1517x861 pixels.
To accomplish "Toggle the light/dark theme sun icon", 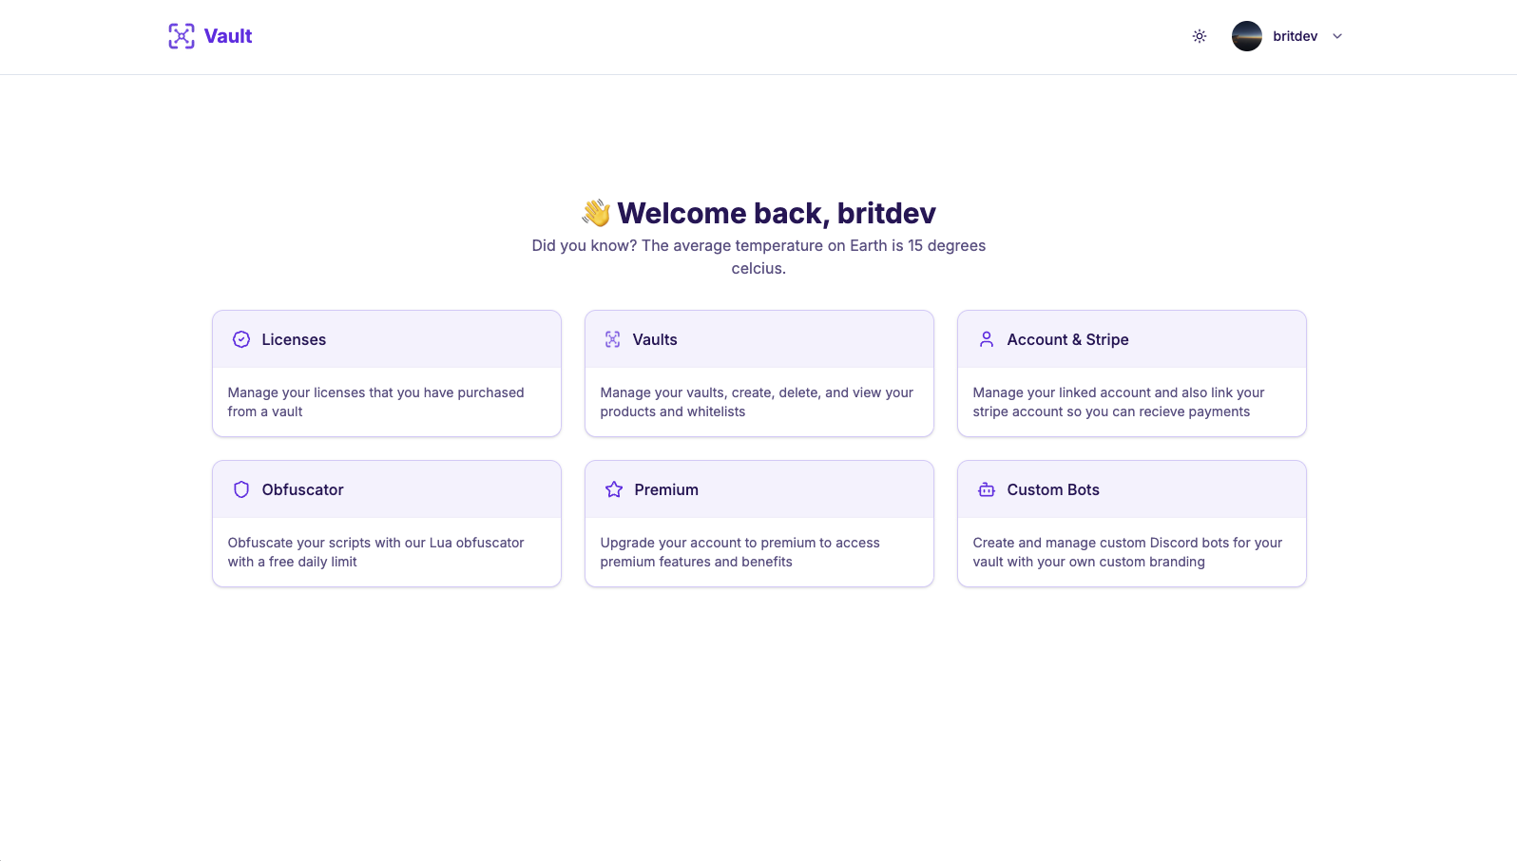I will point(1200,36).
